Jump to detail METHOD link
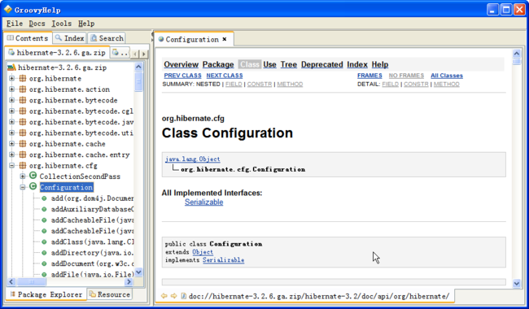This screenshot has height=309, width=529. [446, 85]
